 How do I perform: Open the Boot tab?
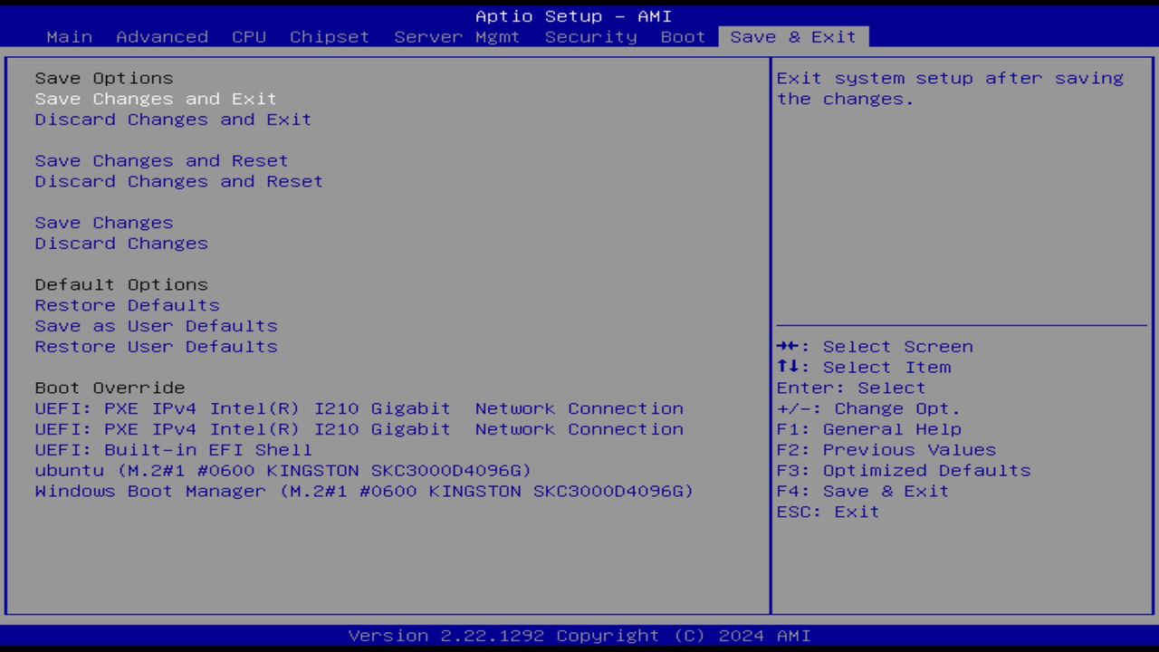click(683, 37)
